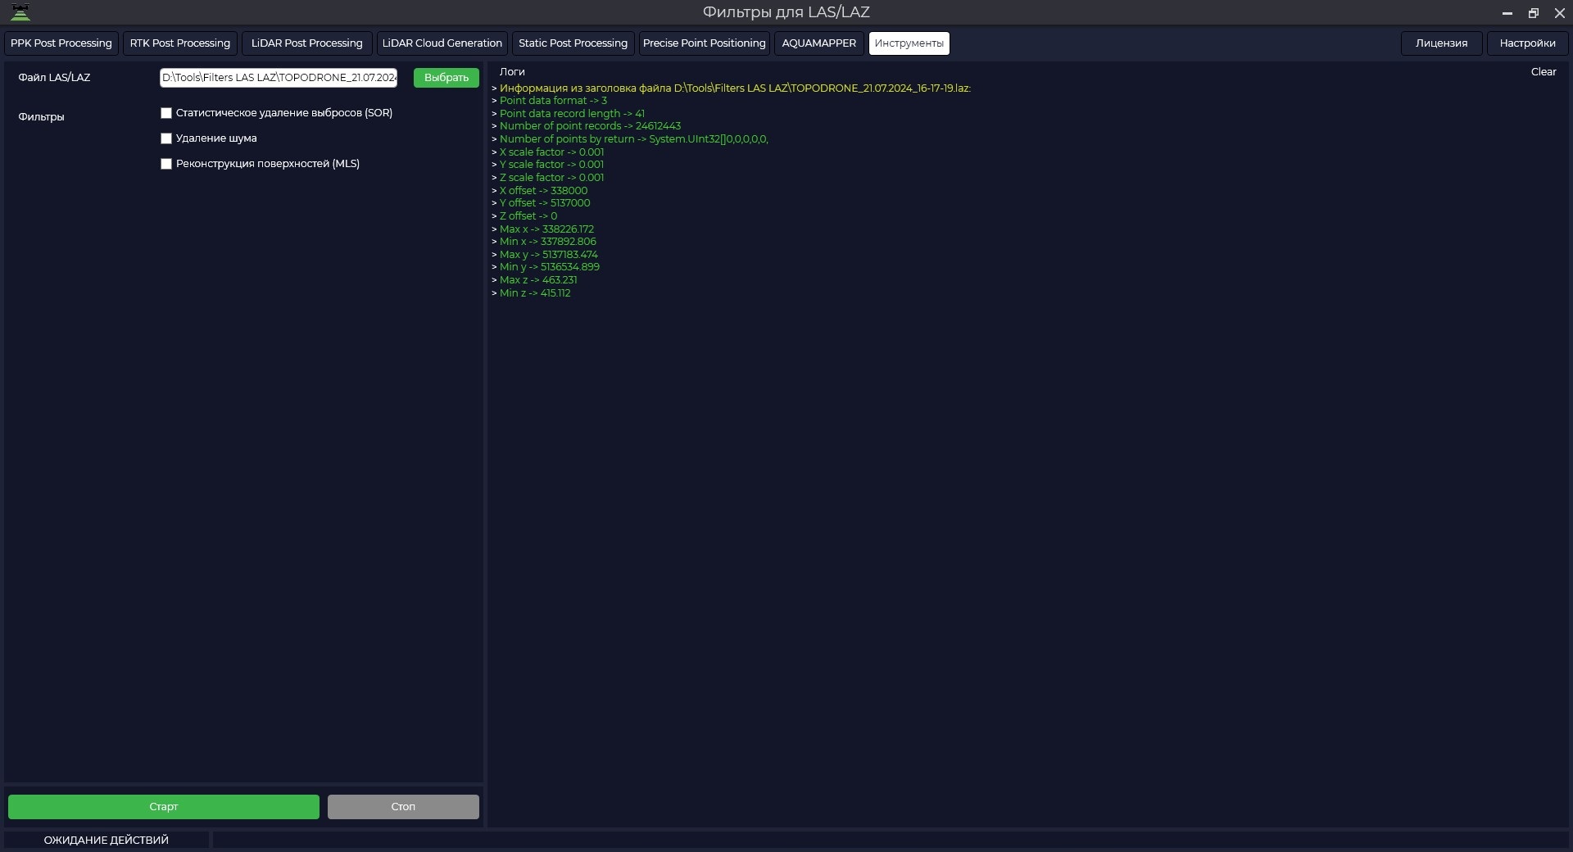The width and height of the screenshot is (1573, 852).
Task: Open Precise Point Positioning tab
Action: [x=705, y=43]
